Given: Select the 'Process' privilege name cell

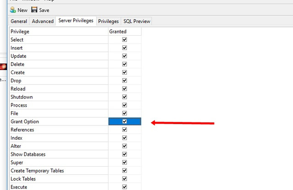Looking at the screenshot, I should click(x=59, y=105).
